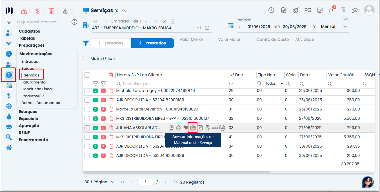The height and width of the screenshot is (192, 380).
Task: Click the PG toolbar icon
Action: click(x=308, y=10)
